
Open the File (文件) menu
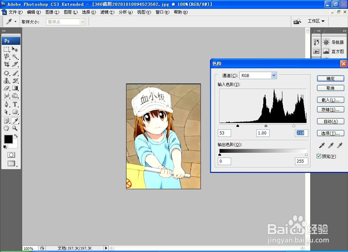point(16,12)
